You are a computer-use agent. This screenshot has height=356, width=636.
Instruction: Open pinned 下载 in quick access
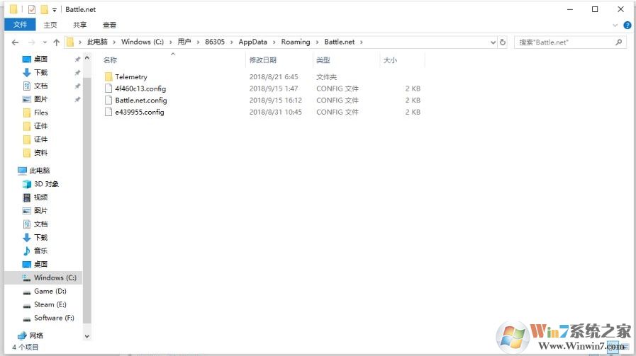click(40, 72)
